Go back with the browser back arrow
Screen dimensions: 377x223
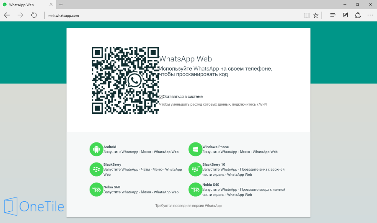pos(7,15)
